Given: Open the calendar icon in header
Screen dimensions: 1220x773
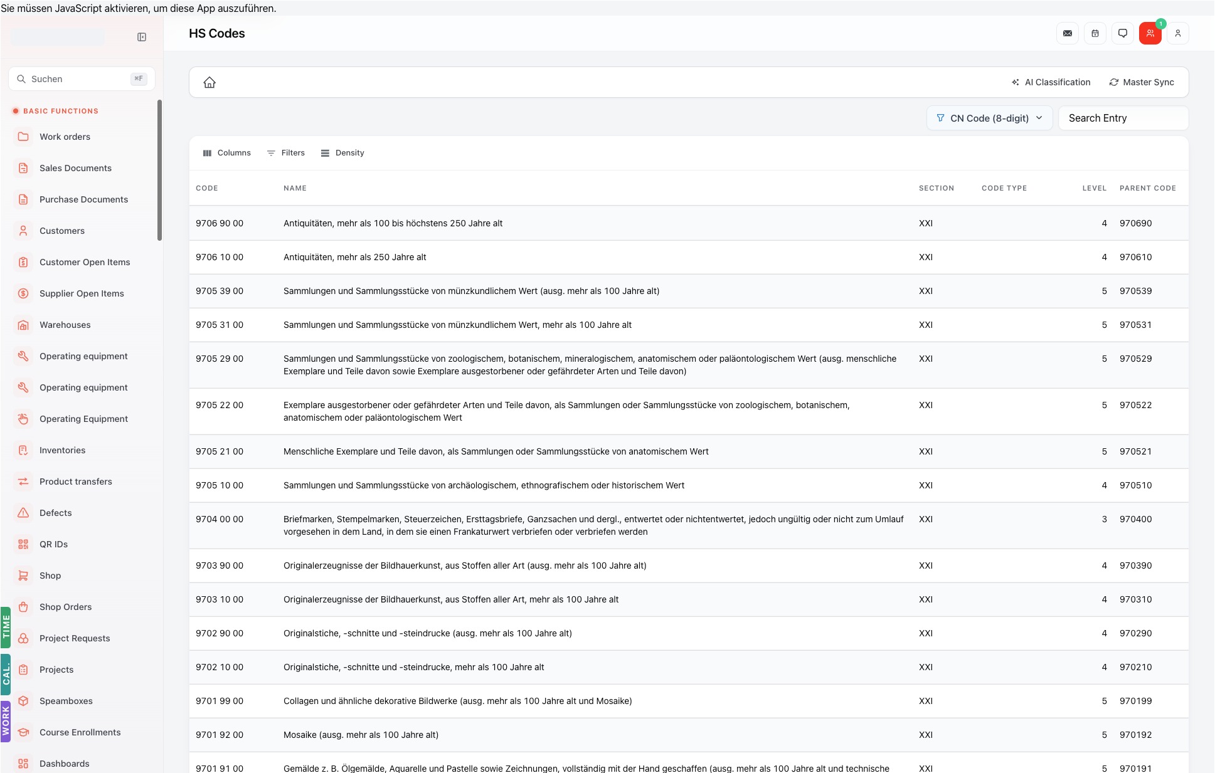Looking at the screenshot, I should tap(1095, 33).
